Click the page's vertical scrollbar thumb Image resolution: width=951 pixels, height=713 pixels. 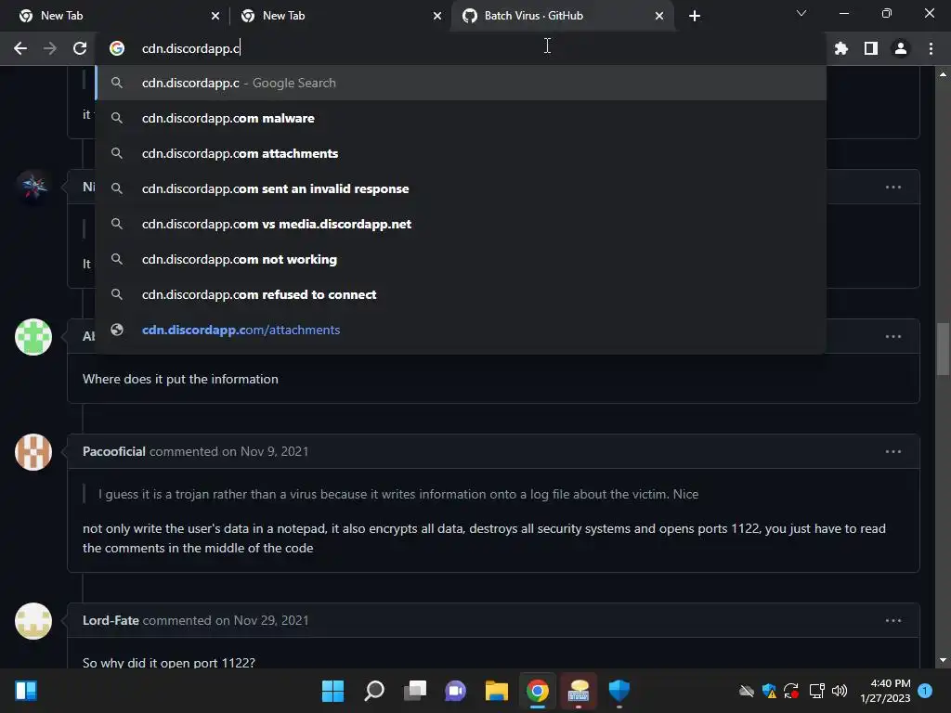point(943,350)
